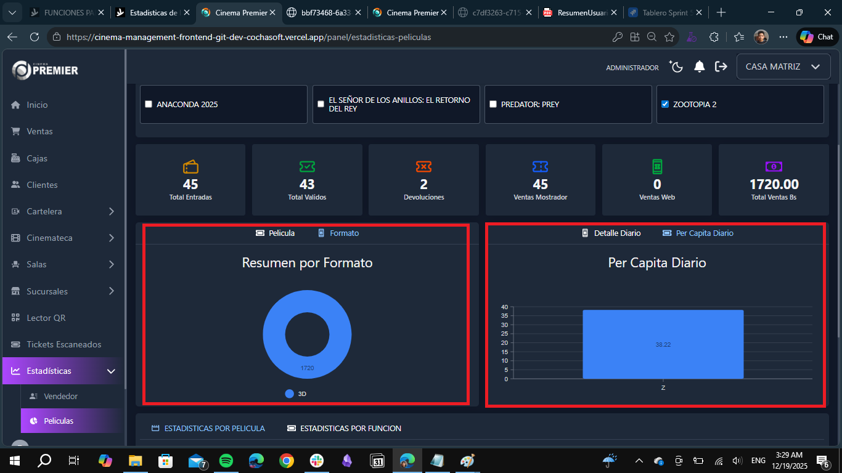Click the notification bell icon
The height and width of the screenshot is (473, 842).
click(699, 67)
